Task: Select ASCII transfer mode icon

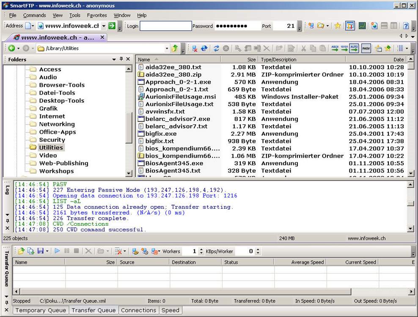Action: click(x=335, y=48)
